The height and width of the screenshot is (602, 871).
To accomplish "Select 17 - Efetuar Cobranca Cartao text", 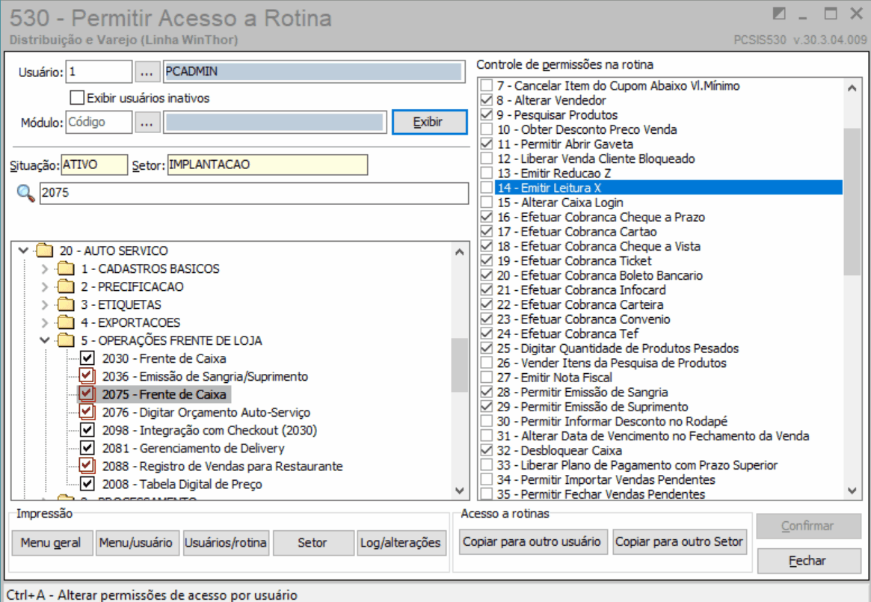I will pos(577,232).
